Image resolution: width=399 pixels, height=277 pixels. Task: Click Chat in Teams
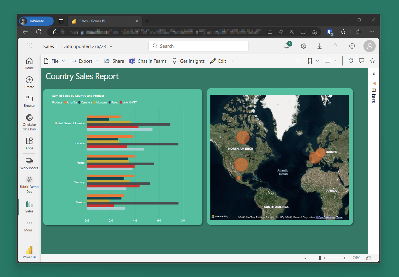pos(148,61)
